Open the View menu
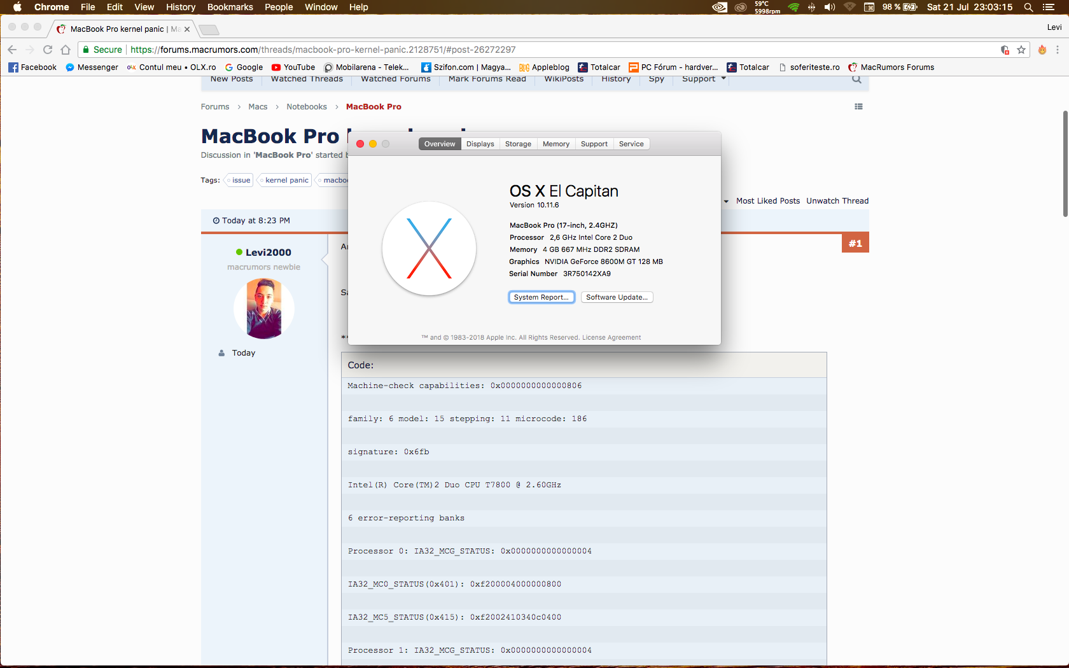Image resolution: width=1069 pixels, height=668 pixels. [x=144, y=7]
